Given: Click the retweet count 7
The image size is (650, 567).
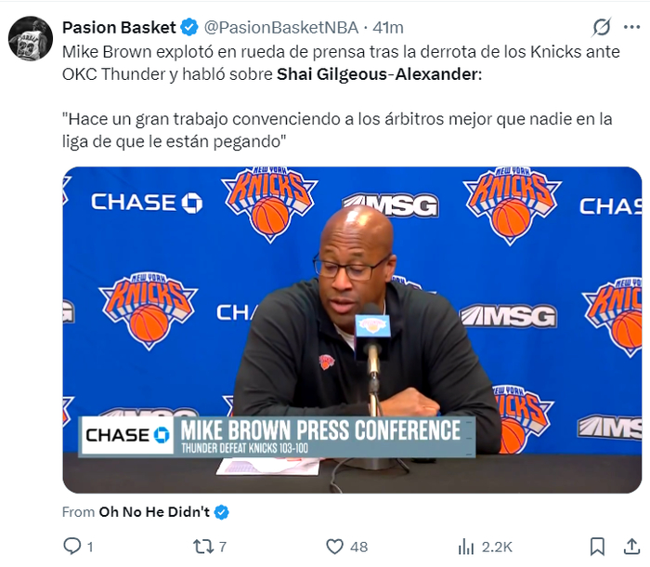Looking at the screenshot, I should coord(223,547).
